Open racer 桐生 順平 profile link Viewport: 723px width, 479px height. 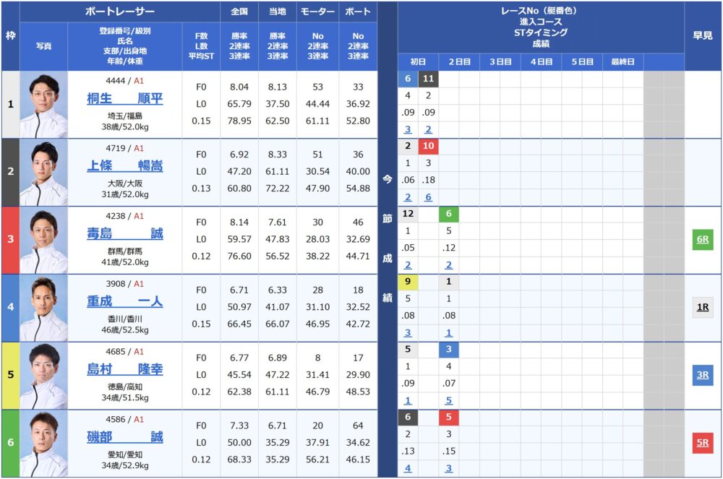(x=125, y=98)
